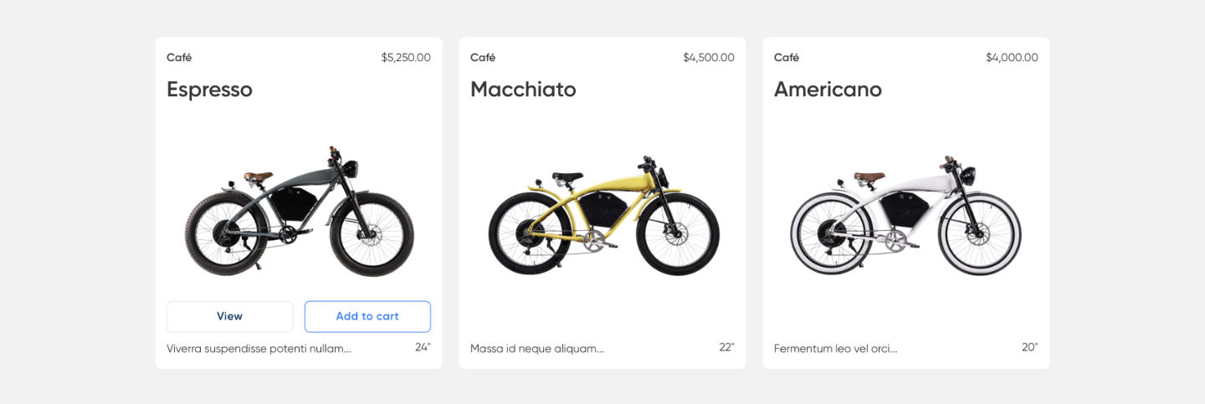Click the Café label on Macchiato card
The height and width of the screenshot is (404, 1205).
483,58
